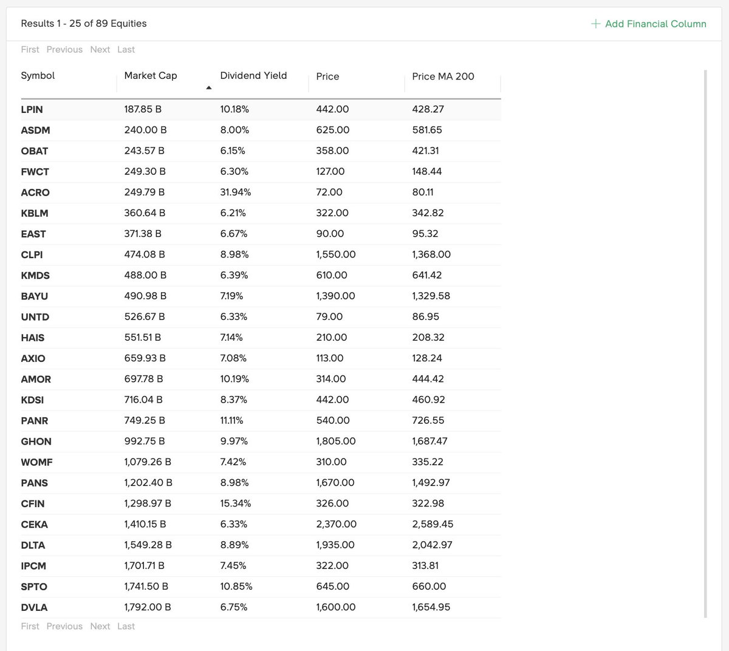The width and height of the screenshot is (729, 651).
Task: Select the CFIN symbol
Action: [33, 504]
